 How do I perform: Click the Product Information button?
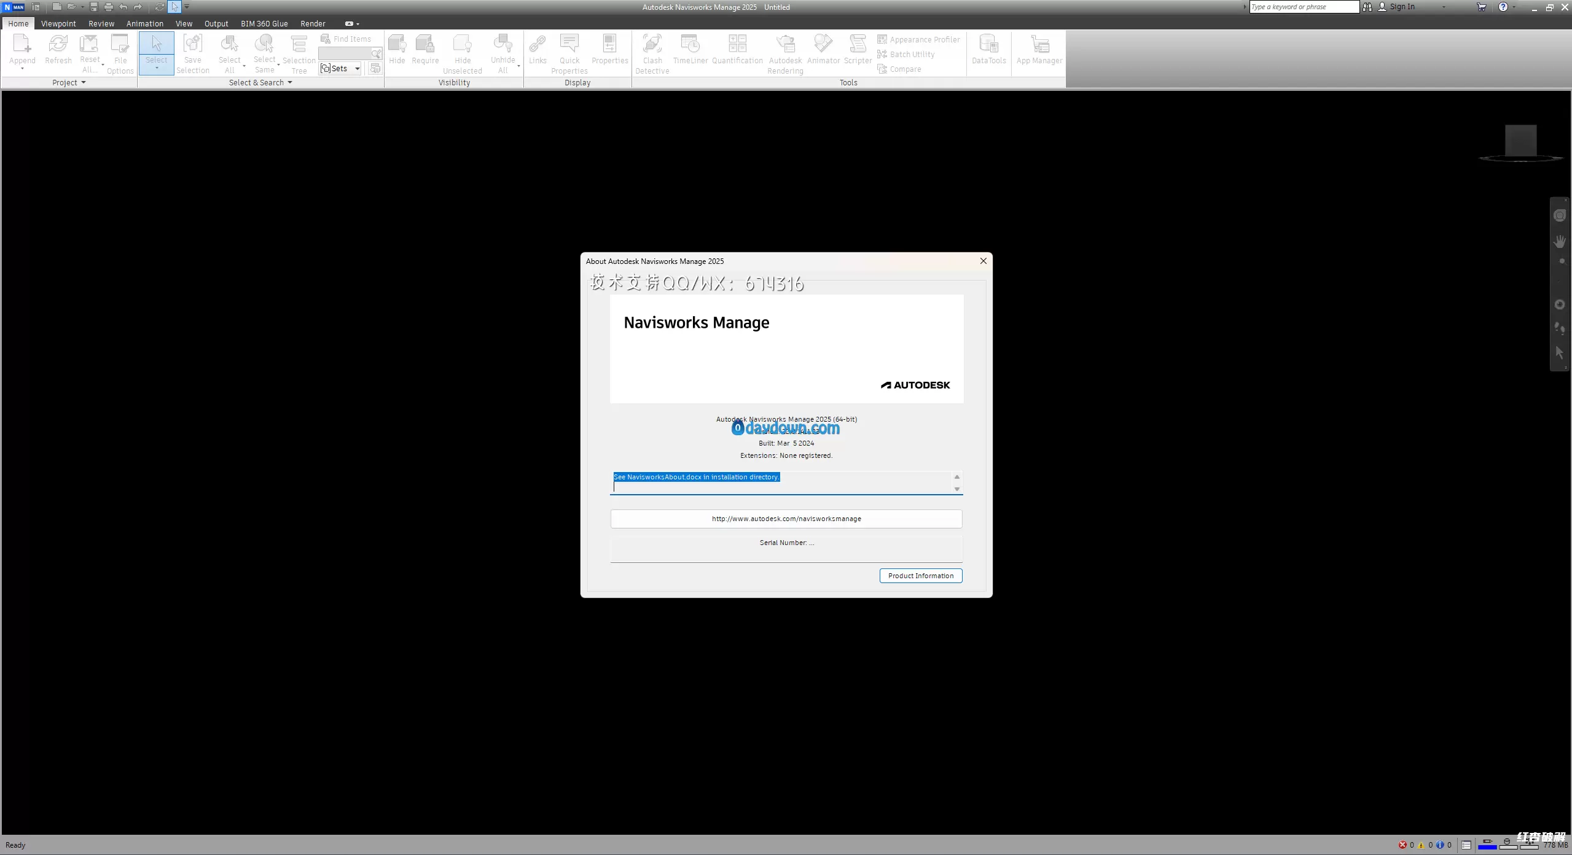tap(921, 576)
